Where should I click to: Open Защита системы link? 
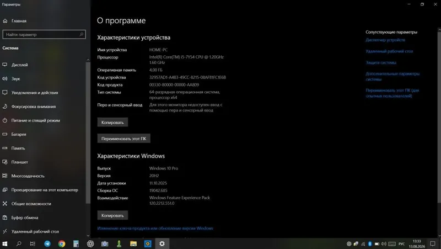pyautogui.click(x=381, y=62)
